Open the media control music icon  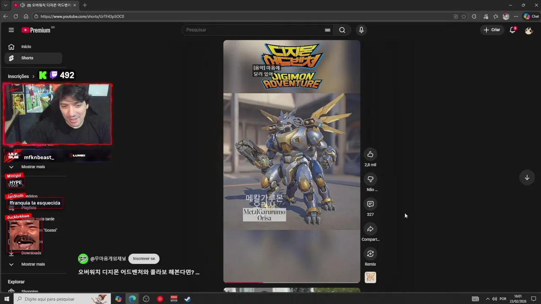[486, 16]
